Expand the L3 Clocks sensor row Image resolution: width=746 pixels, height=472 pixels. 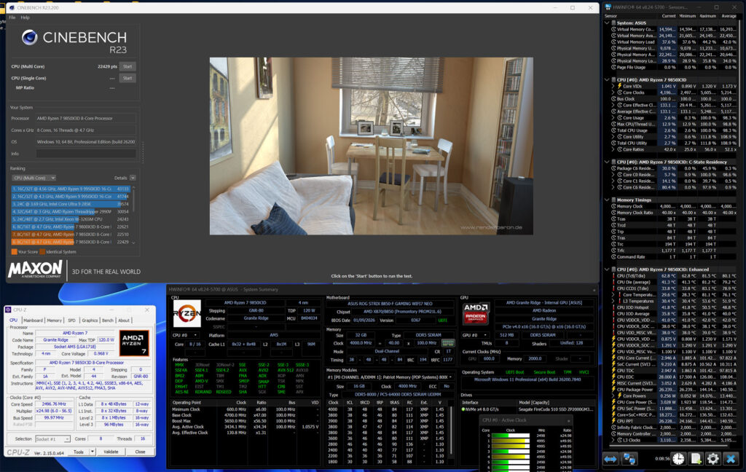click(613, 441)
